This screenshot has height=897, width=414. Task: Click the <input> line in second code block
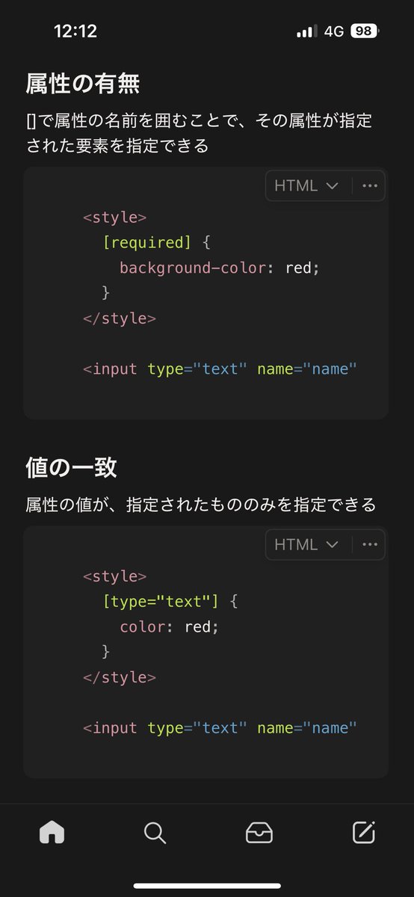pos(220,727)
